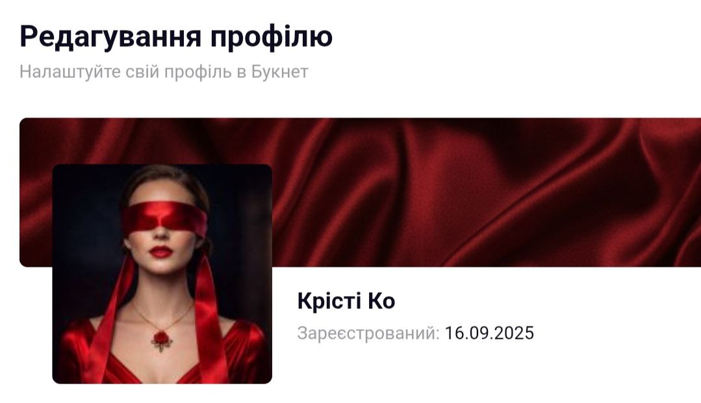Select the registration date 16.09.2025
701x403 pixels.
click(x=490, y=334)
